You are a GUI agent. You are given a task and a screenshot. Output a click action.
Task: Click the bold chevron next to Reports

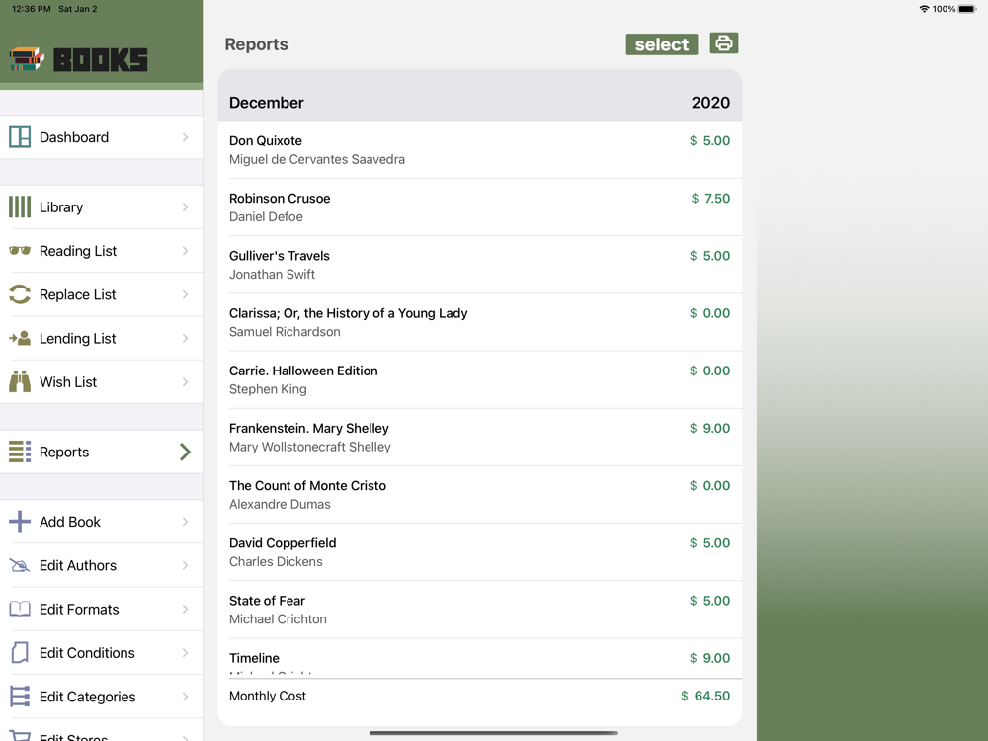pyautogui.click(x=186, y=452)
